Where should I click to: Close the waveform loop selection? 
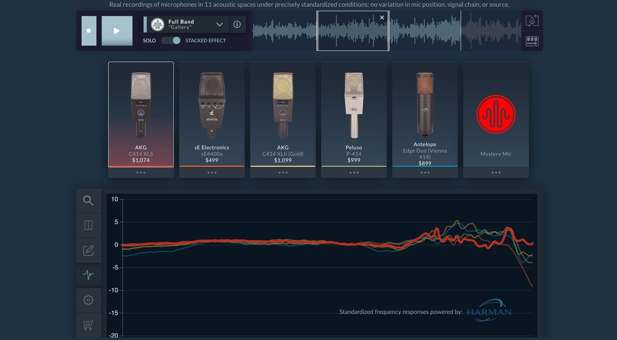point(382,18)
